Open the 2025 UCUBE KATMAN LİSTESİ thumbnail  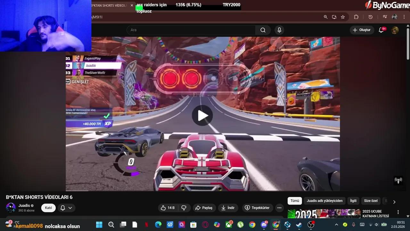point(324,214)
